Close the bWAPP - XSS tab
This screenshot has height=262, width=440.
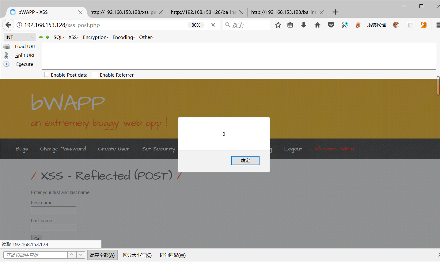80,12
